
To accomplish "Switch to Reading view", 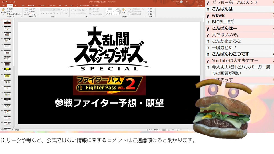I will coord(173,130).
